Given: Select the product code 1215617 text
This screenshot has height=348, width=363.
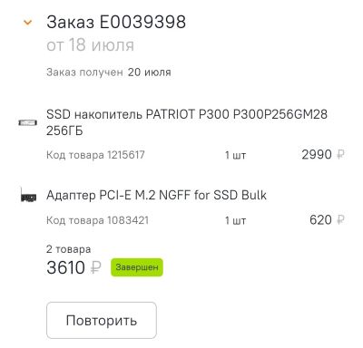Looking at the screenshot, I should click(95, 155).
